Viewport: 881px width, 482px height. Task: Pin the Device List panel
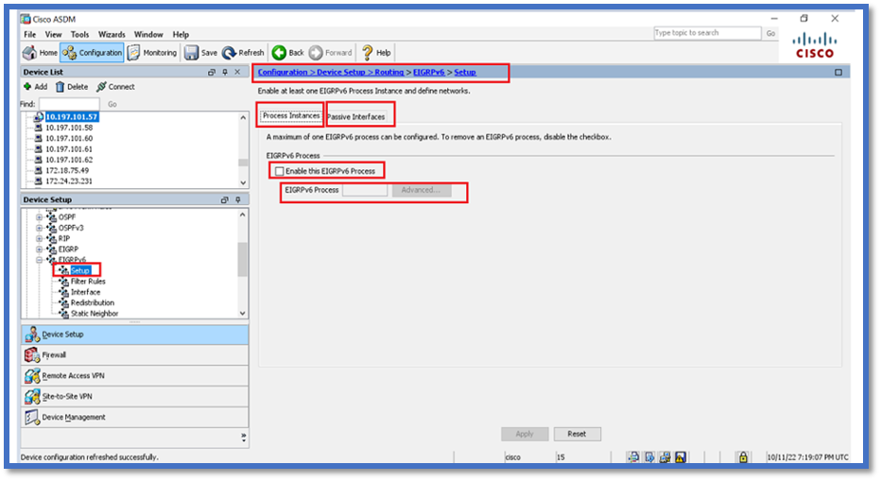225,72
